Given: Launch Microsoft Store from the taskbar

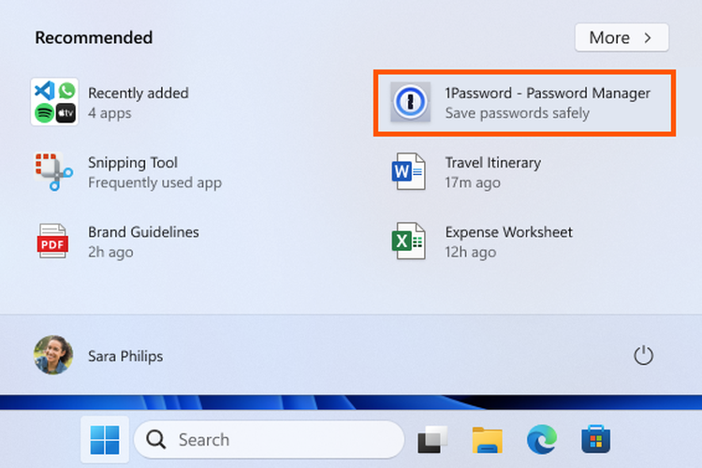Looking at the screenshot, I should [595, 439].
